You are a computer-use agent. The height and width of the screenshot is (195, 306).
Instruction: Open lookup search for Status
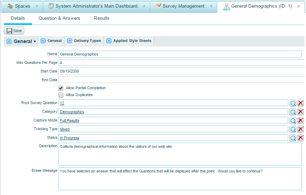[293, 138]
